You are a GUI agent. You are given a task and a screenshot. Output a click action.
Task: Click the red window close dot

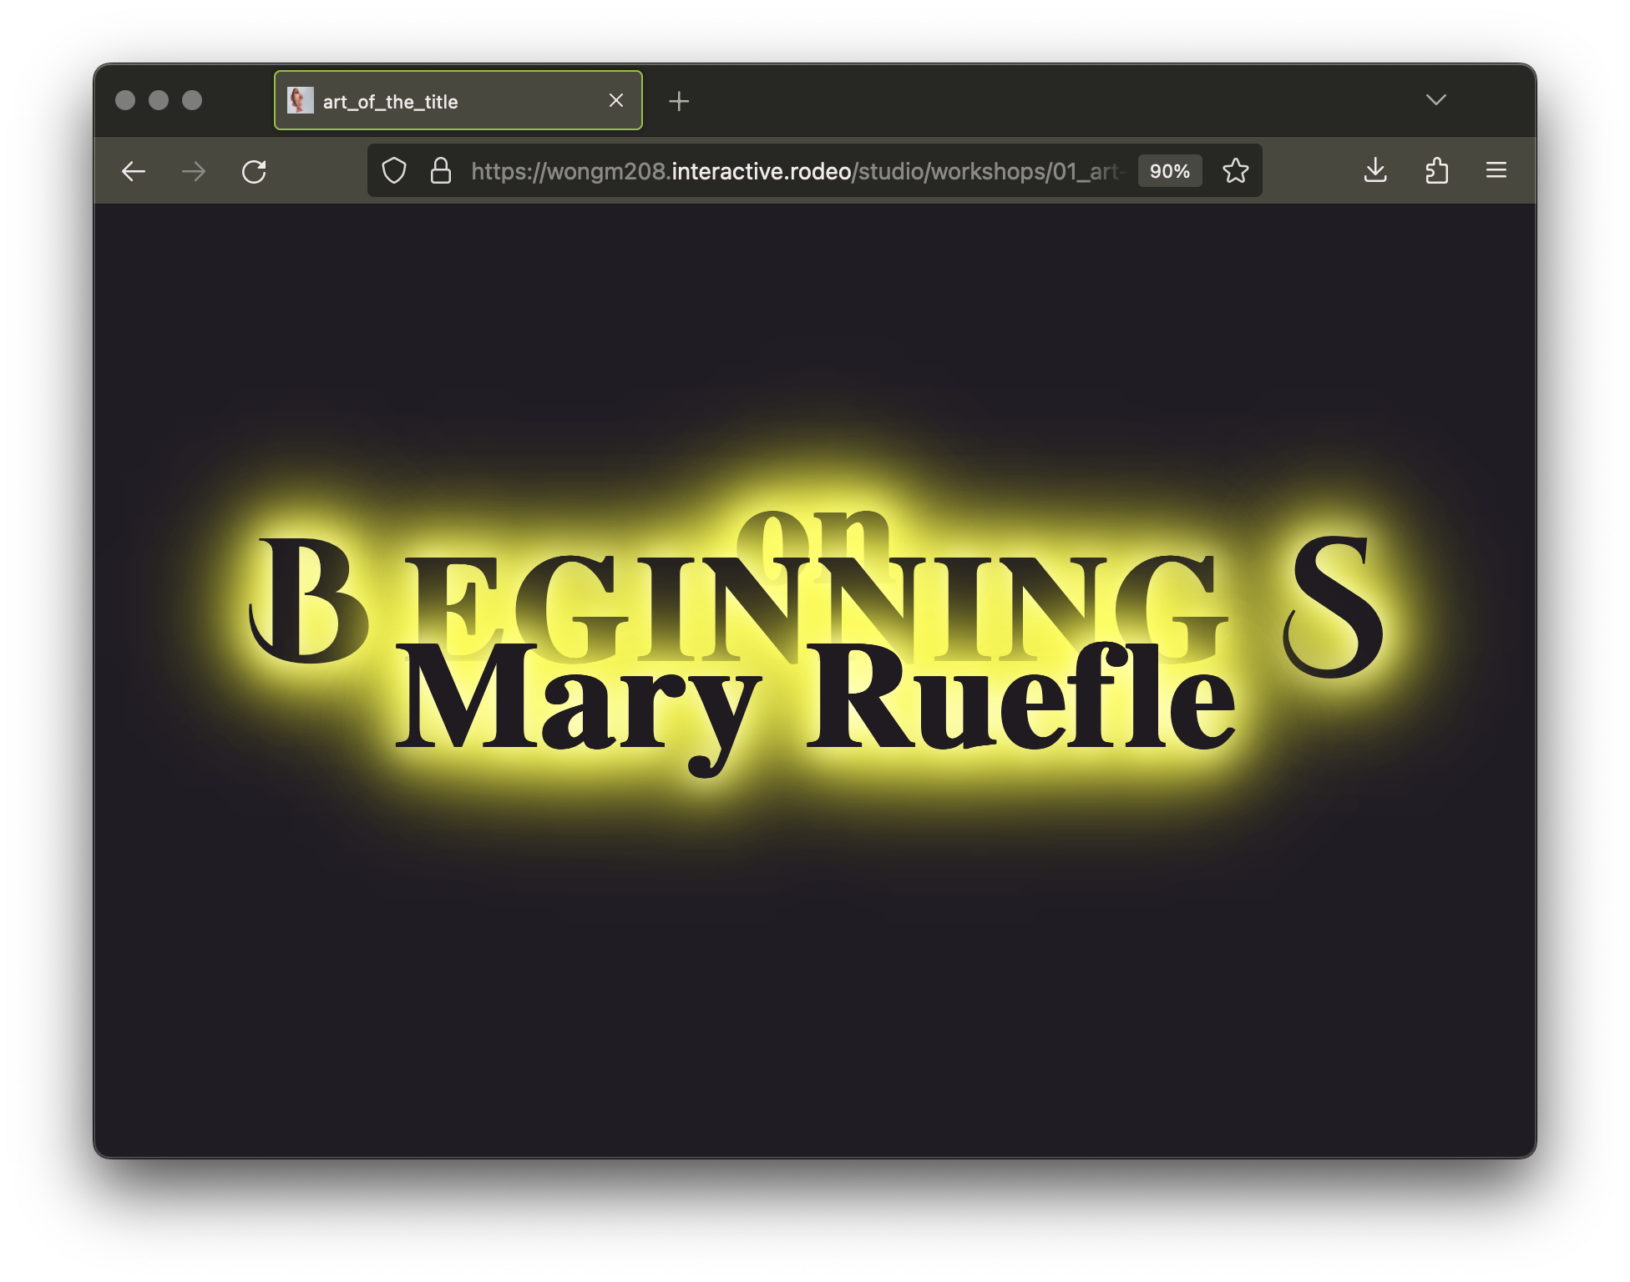point(125,100)
